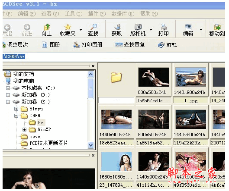229x191 pixels.
Task: Select 新加卷 (D:) drive
Action: tap(35, 95)
